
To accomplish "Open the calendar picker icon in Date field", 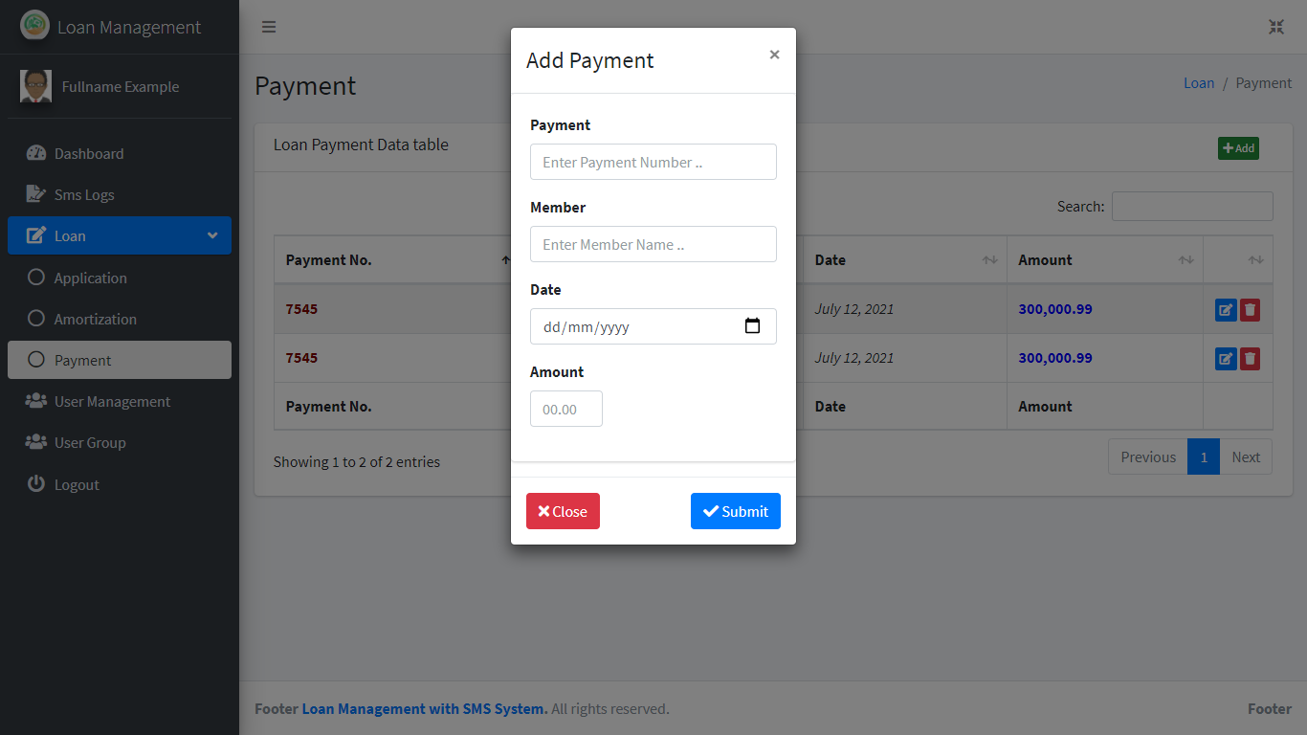I will click(753, 326).
